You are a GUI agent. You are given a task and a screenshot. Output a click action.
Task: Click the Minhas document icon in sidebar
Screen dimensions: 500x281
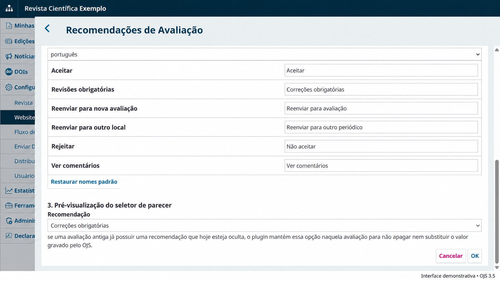point(9,26)
